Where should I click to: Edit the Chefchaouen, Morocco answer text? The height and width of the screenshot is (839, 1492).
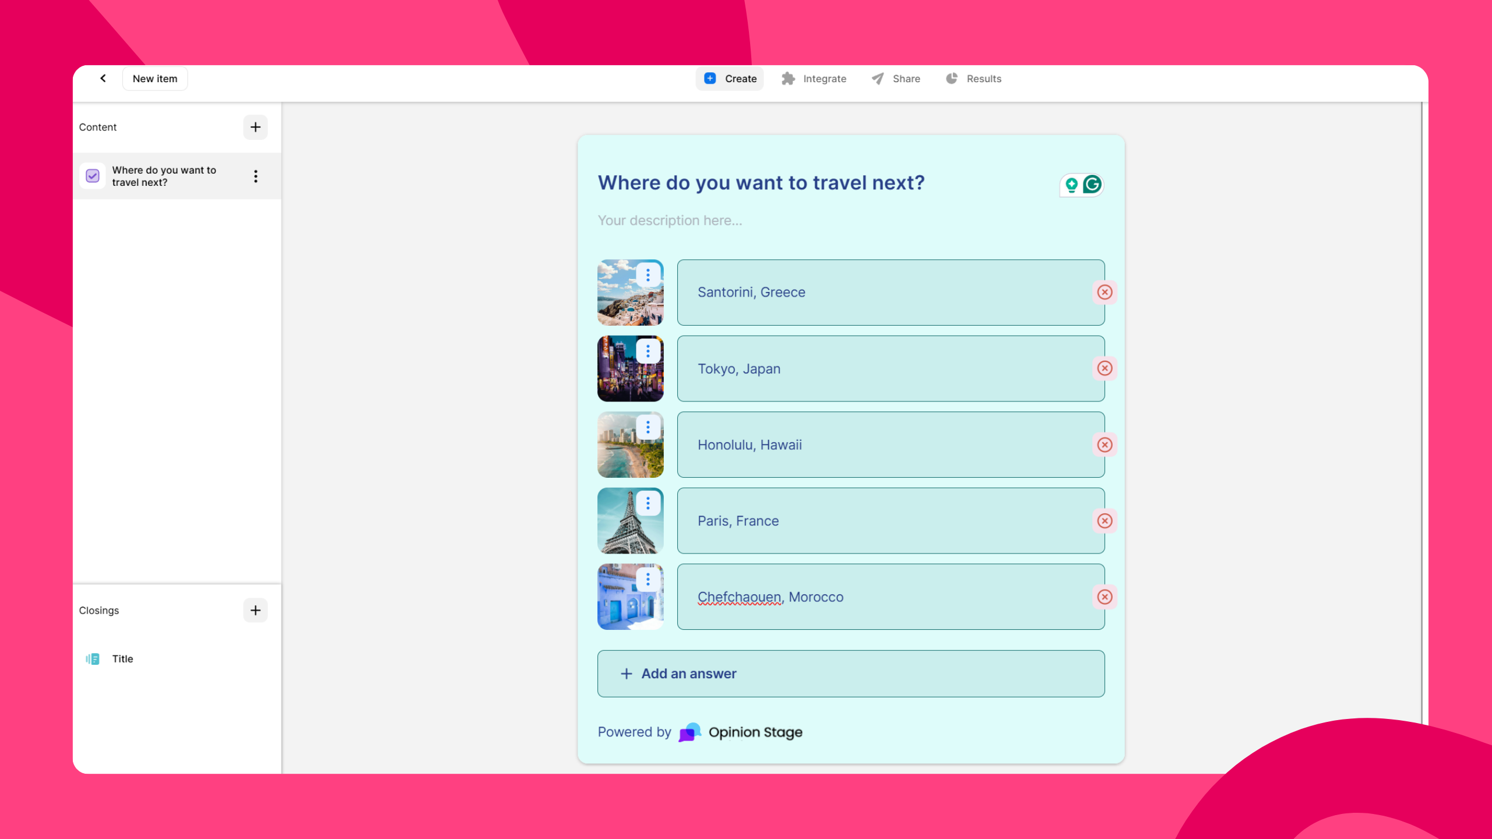(x=891, y=597)
